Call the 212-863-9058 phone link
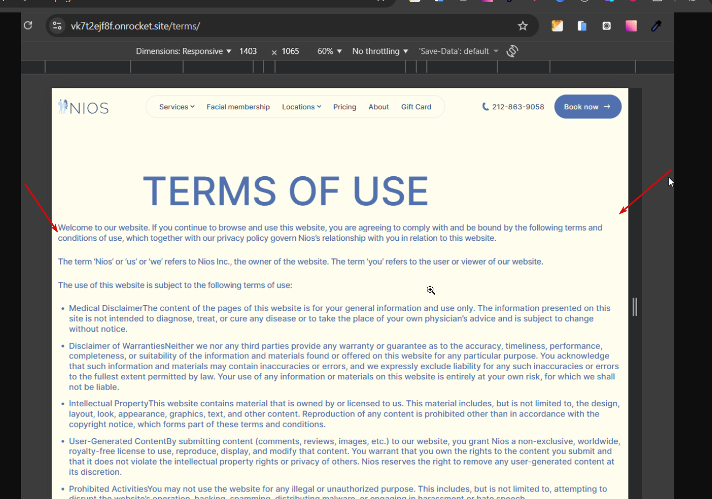This screenshot has height=499, width=712. point(518,107)
